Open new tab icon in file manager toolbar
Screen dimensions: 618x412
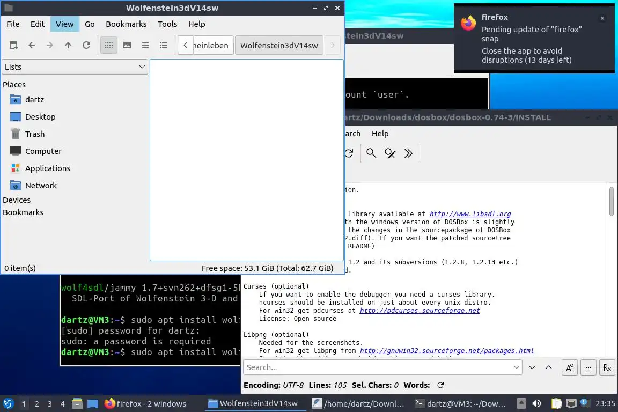pos(13,46)
